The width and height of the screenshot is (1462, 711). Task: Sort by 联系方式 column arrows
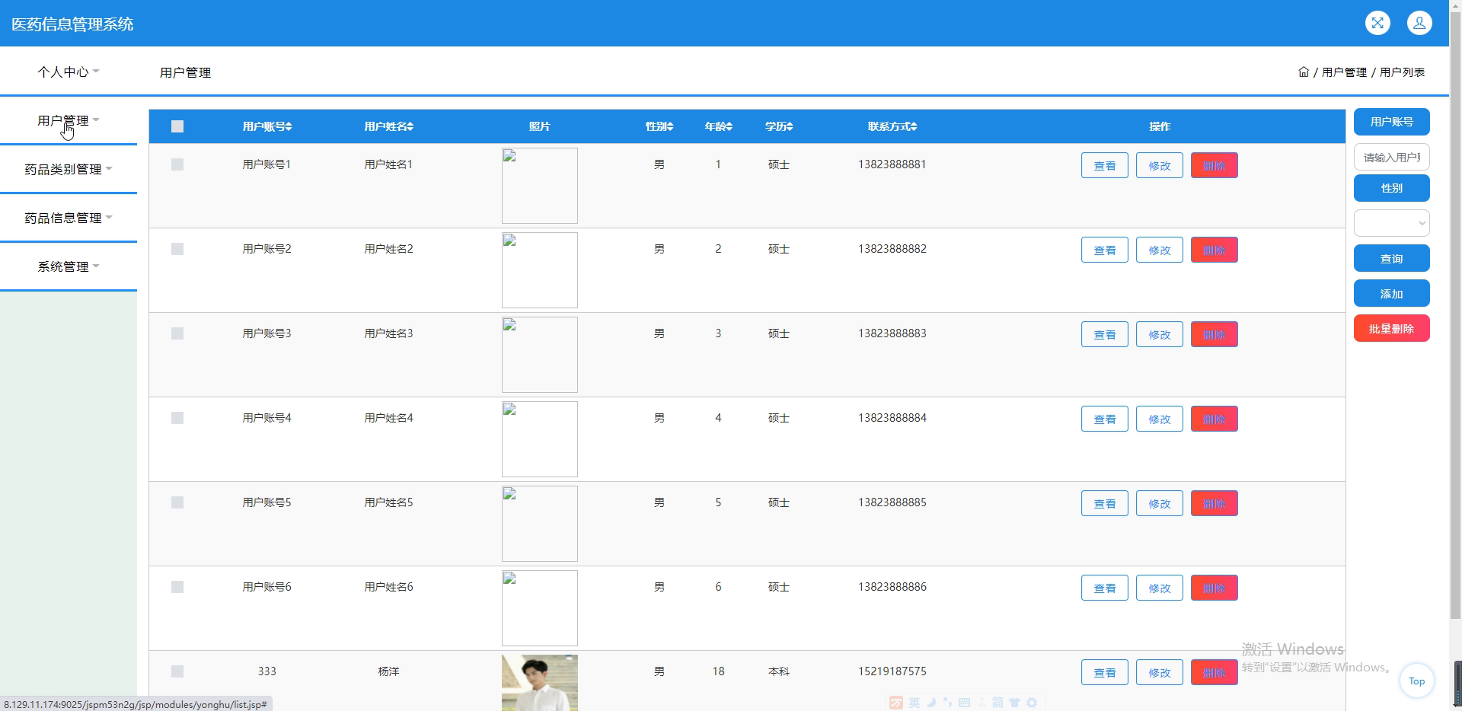[x=914, y=126]
